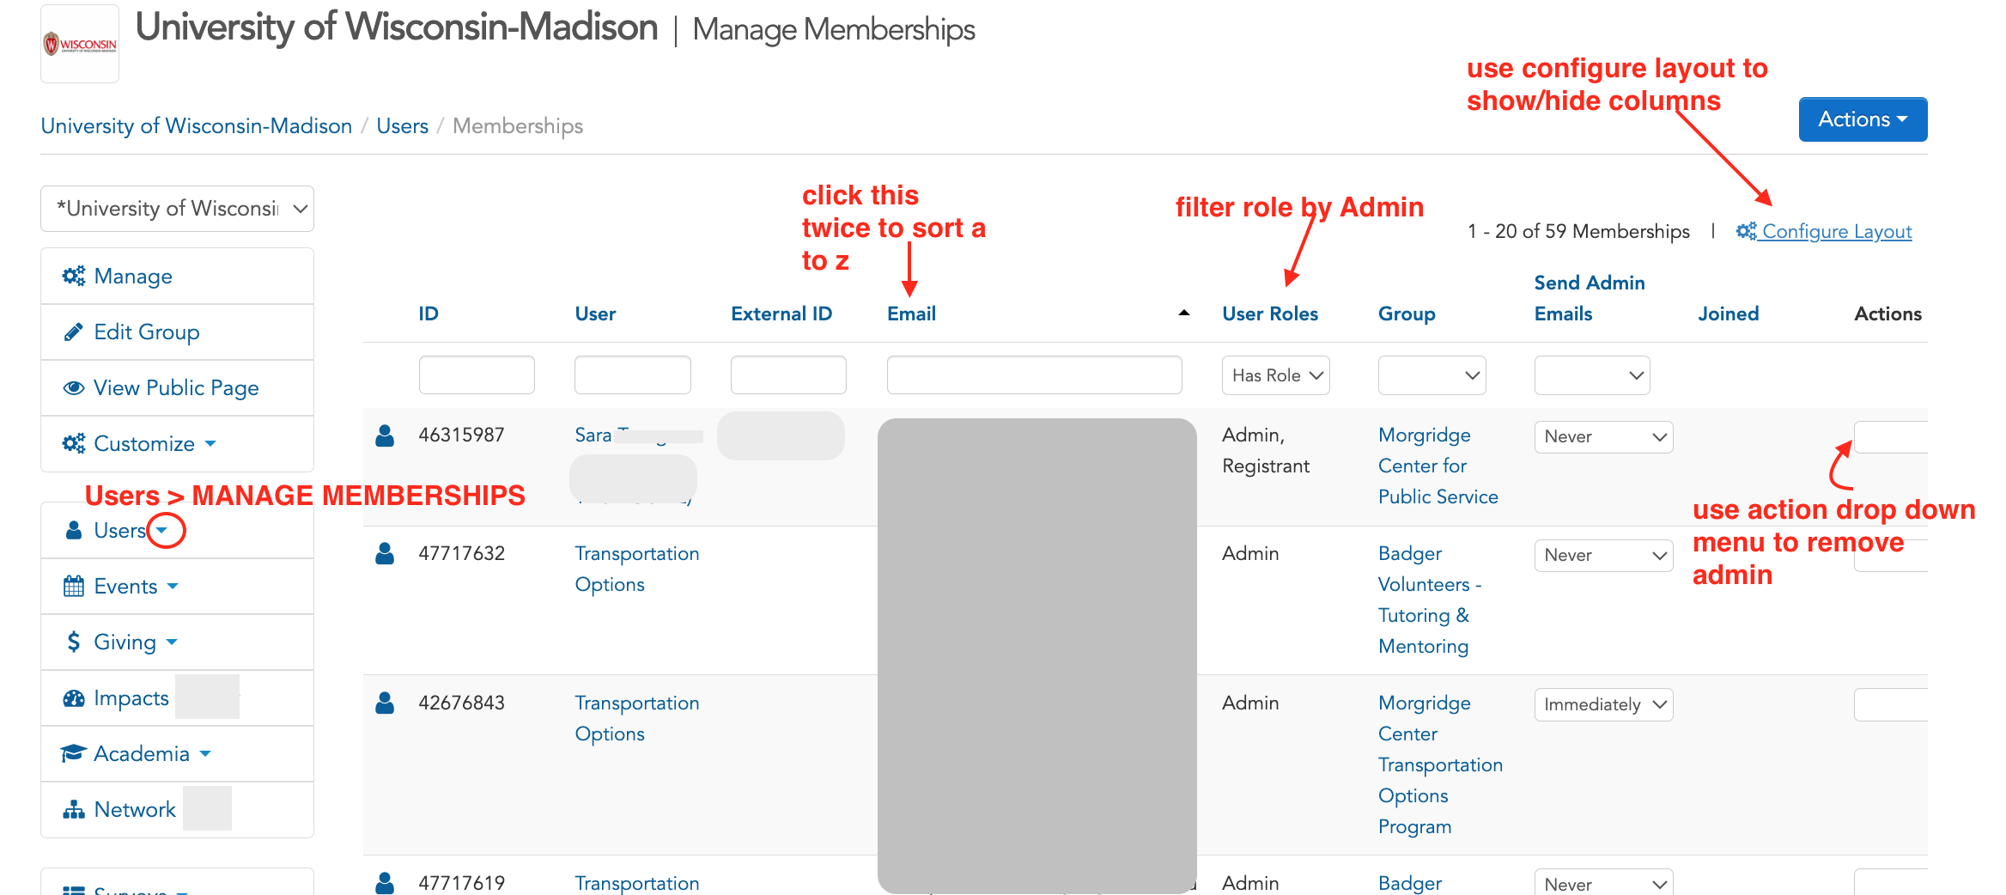Image resolution: width=2006 pixels, height=895 pixels.
Task: Expand the Users menu caret
Action: tap(162, 530)
